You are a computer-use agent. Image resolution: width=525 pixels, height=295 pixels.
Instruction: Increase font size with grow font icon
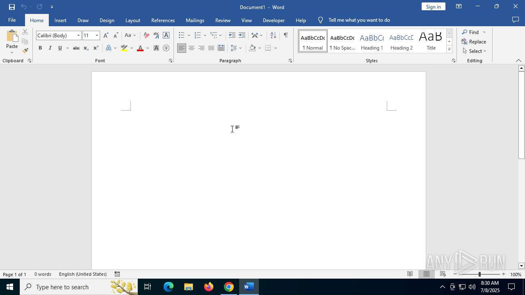[106, 35]
